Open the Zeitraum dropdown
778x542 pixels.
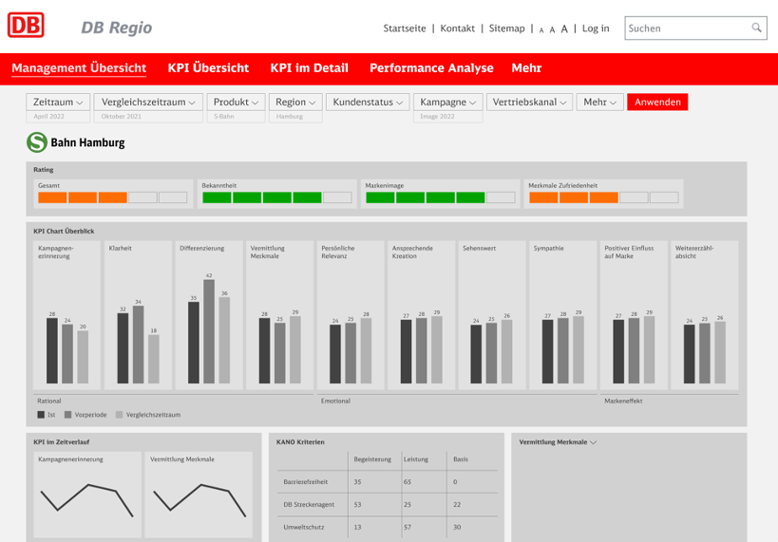pos(58,103)
